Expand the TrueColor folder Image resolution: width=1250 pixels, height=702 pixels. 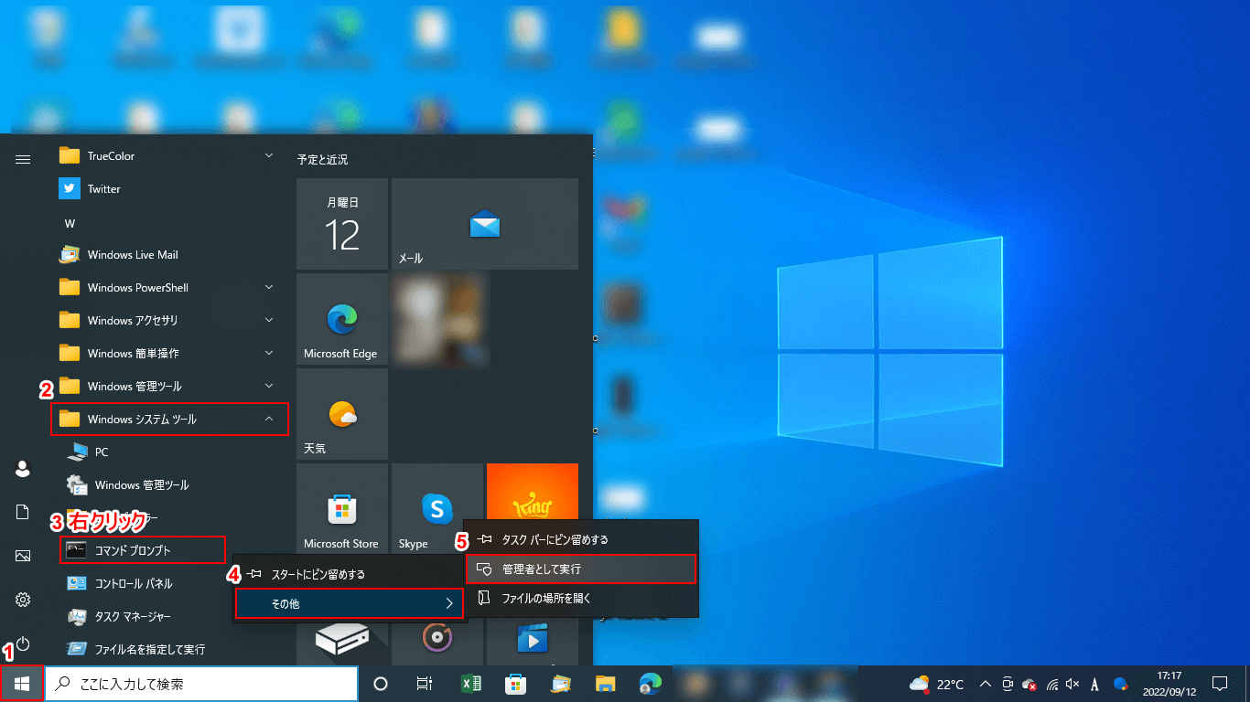(169, 155)
